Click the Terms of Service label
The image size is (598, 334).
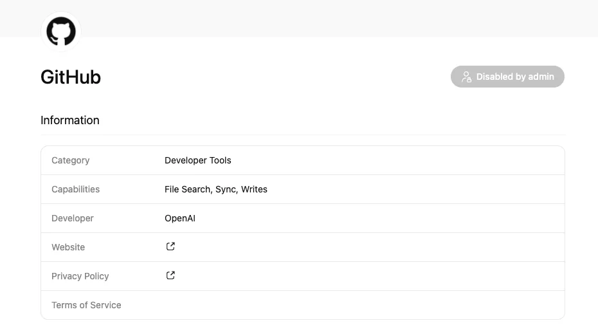(x=86, y=305)
